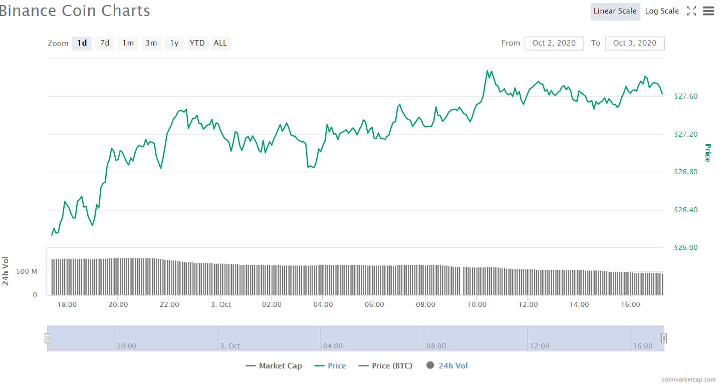Click the vertical Price axis title
The height and width of the screenshot is (389, 724).
click(708, 153)
